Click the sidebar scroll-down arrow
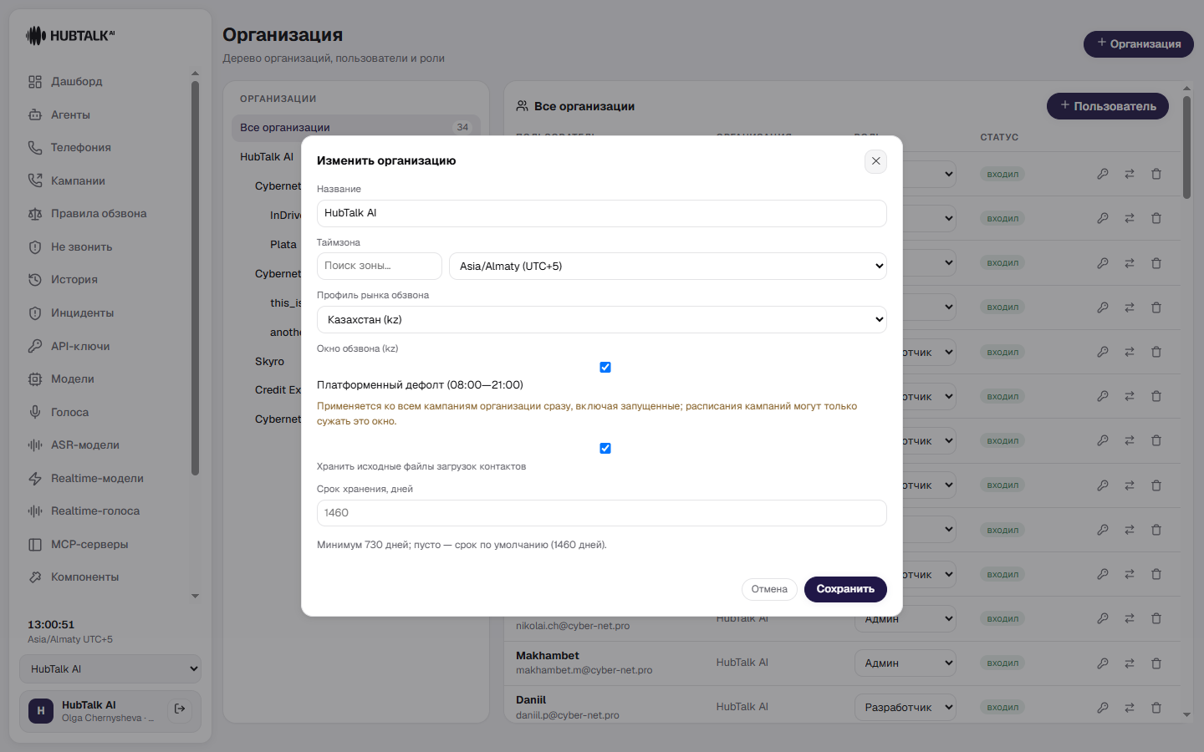Viewport: 1204px width, 752px height. 195,597
